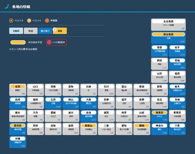The height and width of the screenshot is (154, 195).
Task: Select the 優勝 legend box
Action: 60,31
